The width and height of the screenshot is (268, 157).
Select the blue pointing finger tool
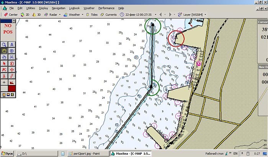[4, 57]
